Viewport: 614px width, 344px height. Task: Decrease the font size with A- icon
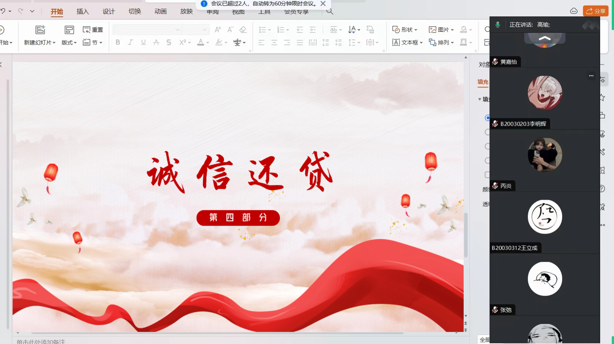point(230,30)
